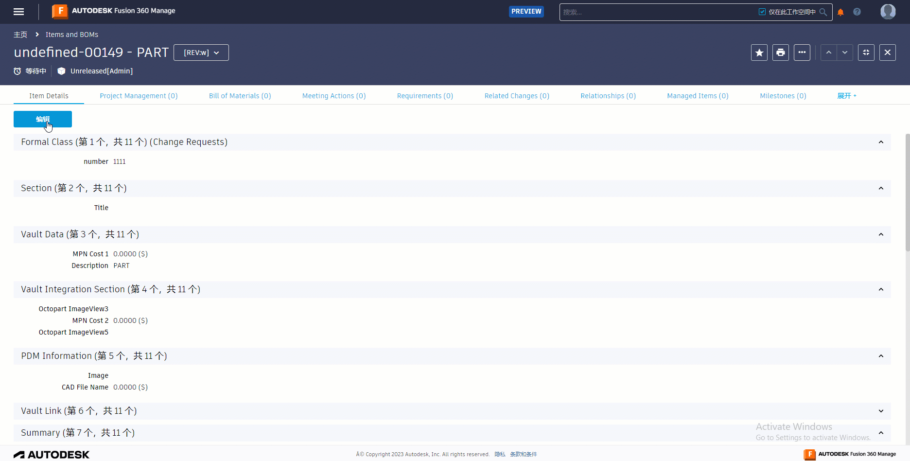Switch to Managed Items tab
Viewport: 910px width, 461px height.
point(698,96)
